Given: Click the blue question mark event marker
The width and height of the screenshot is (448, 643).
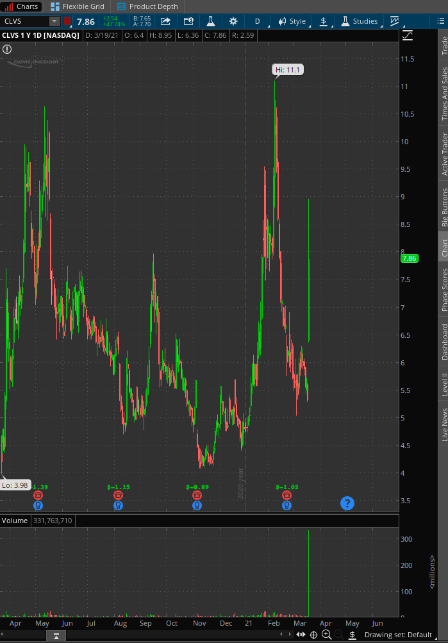Looking at the screenshot, I should pyautogui.click(x=347, y=503).
